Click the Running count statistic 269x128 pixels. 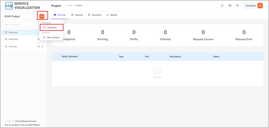(x=103, y=35)
